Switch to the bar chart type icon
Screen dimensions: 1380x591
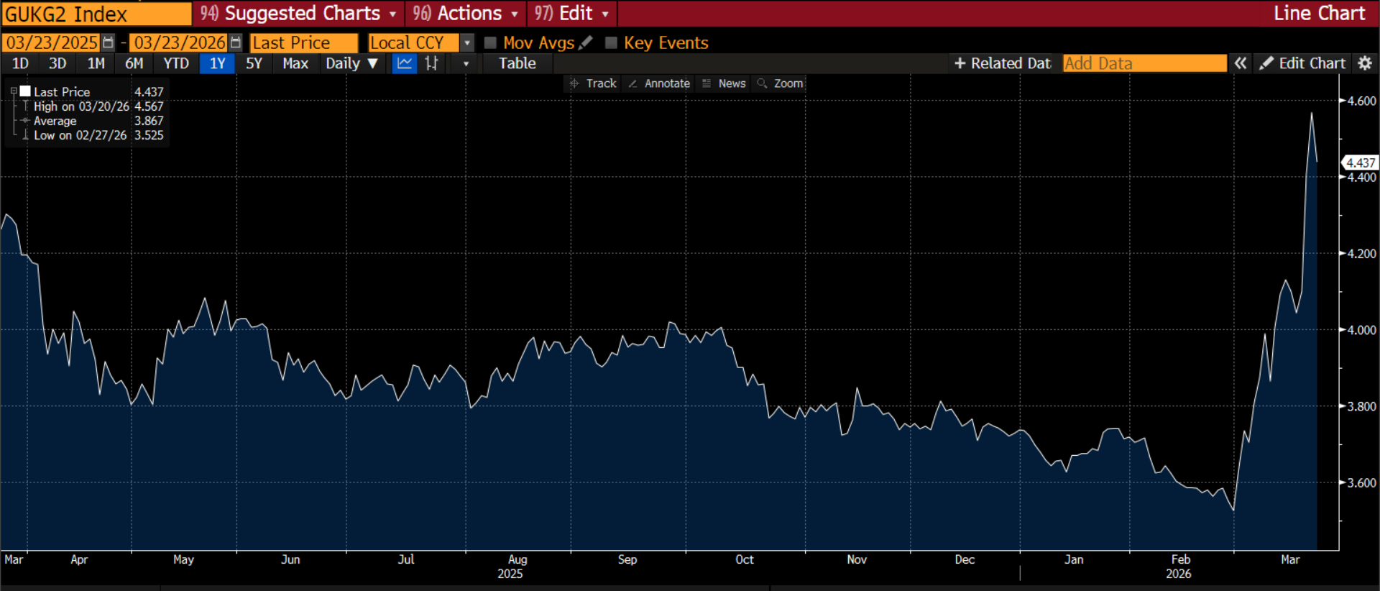click(431, 63)
